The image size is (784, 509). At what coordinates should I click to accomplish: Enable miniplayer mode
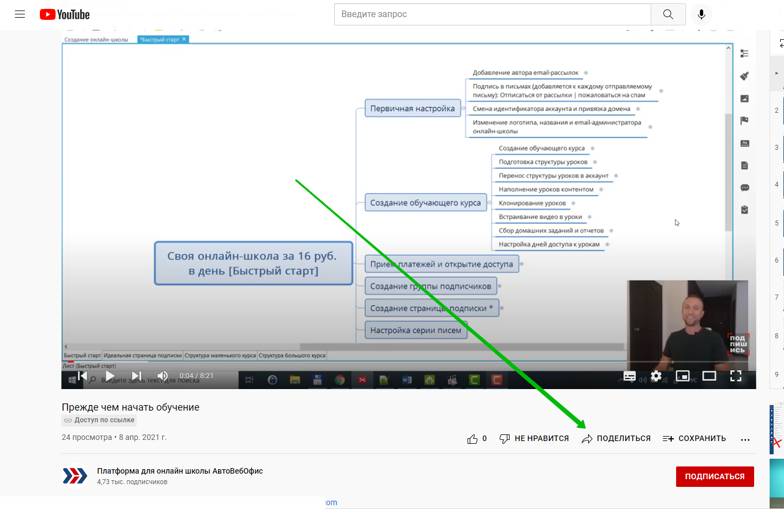click(x=683, y=376)
